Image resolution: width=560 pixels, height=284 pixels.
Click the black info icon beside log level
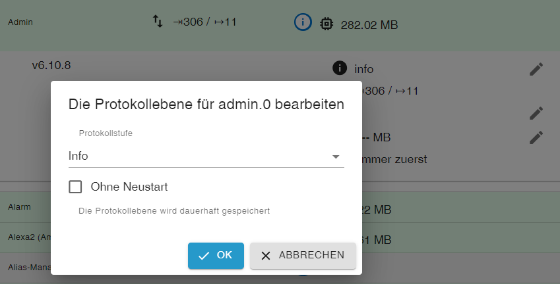[340, 68]
